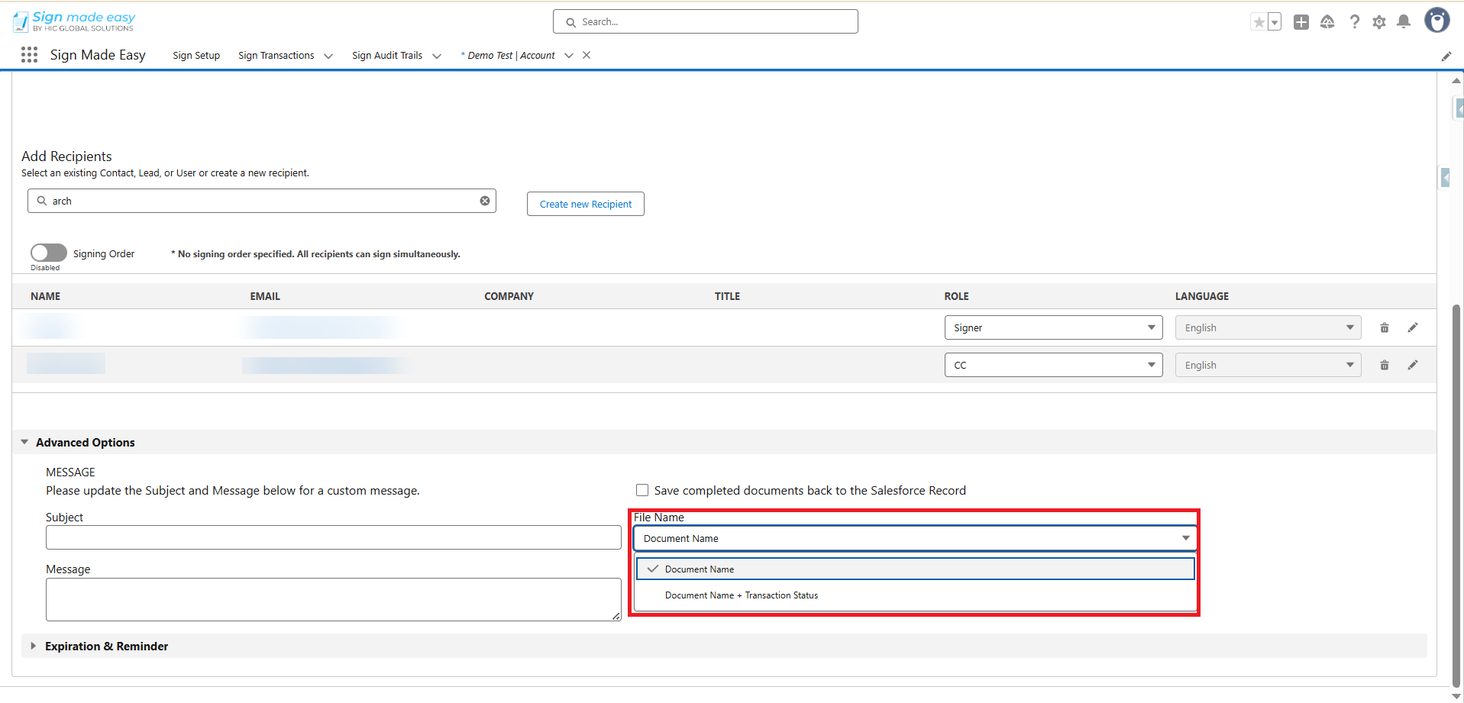
Task: Close the Demo Test Account tab
Action: (x=587, y=55)
